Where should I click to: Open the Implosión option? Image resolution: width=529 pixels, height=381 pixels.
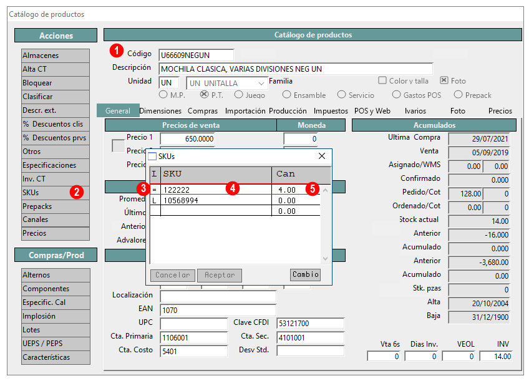(x=56, y=316)
